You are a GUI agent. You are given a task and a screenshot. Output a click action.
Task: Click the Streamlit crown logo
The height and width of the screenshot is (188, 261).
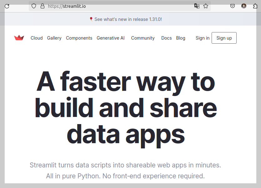(x=19, y=38)
